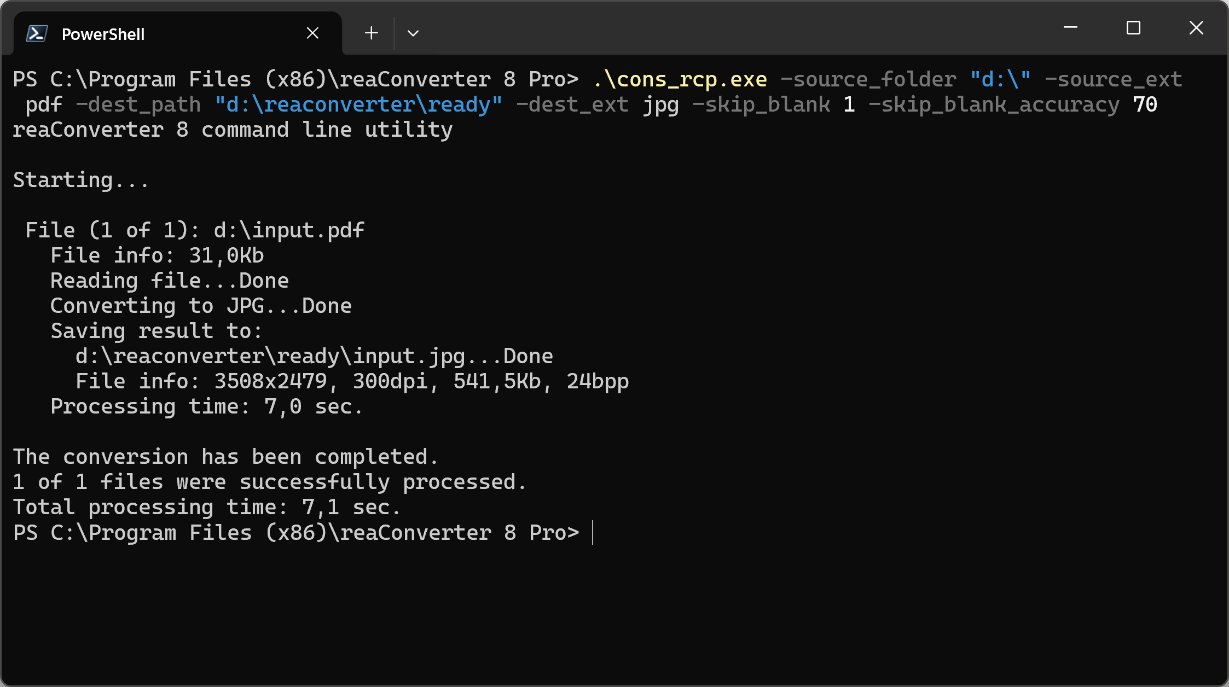
Task: Minimize the terminal window
Action: [1070, 27]
